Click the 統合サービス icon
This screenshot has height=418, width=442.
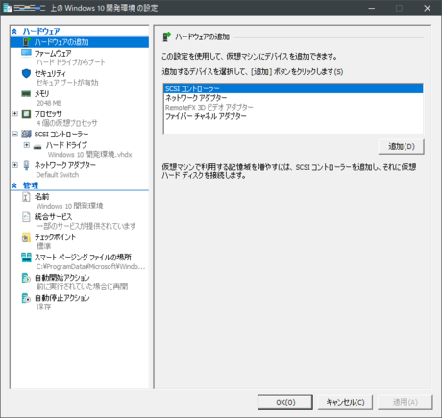click(26, 217)
